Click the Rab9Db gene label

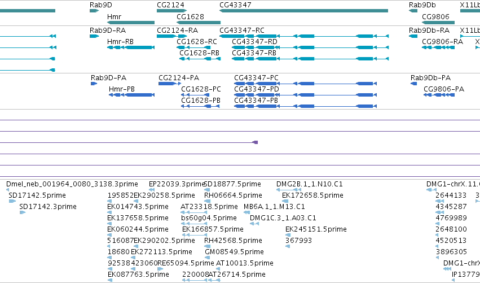[x=422, y=5]
